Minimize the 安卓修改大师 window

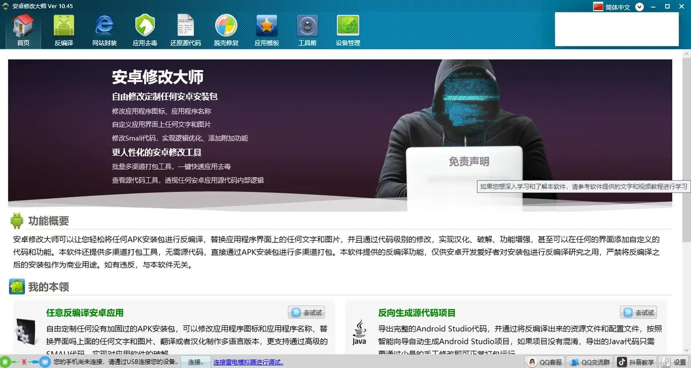click(x=654, y=6)
